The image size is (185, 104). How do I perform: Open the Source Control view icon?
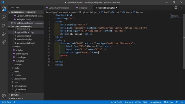point(4,25)
